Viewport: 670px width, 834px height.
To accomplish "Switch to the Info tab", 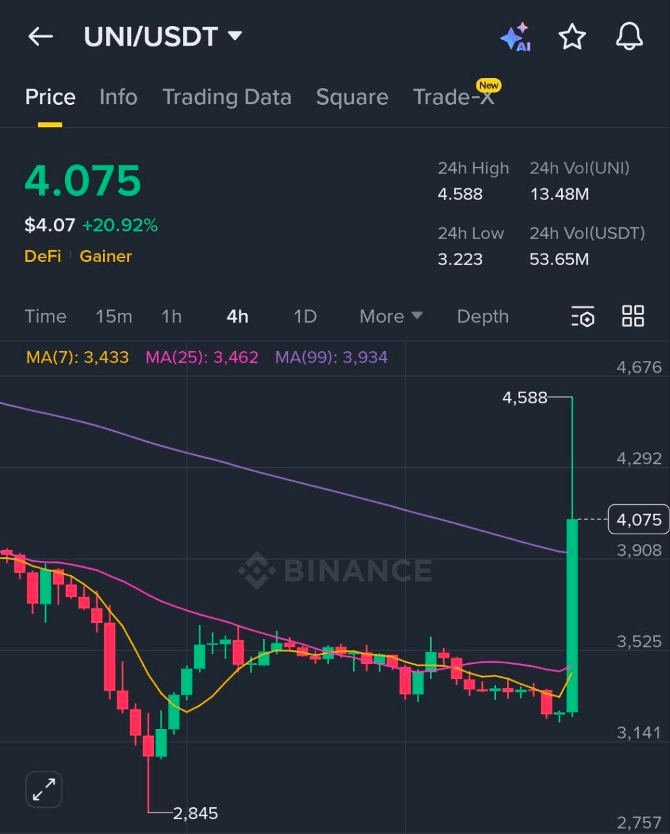I will point(118,97).
